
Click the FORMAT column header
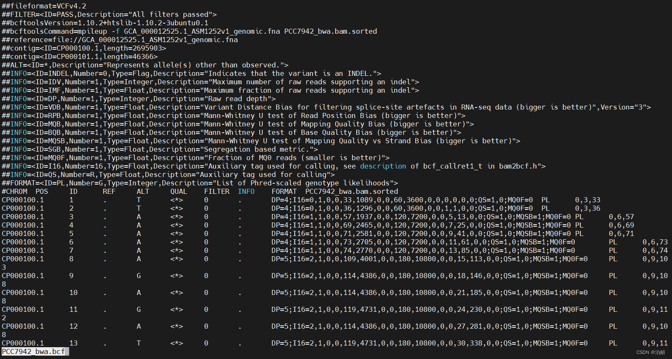(284, 191)
